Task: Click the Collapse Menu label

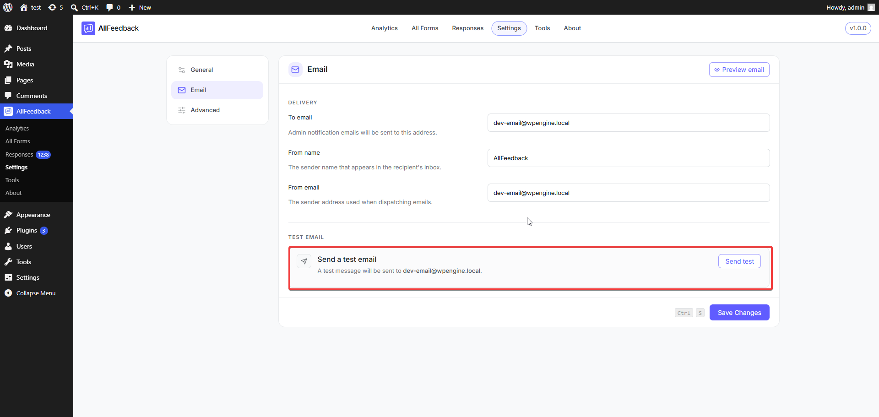Action: (x=36, y=293)
